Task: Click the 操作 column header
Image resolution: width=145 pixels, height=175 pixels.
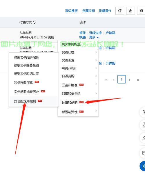Action: click(x=83, y=22)
